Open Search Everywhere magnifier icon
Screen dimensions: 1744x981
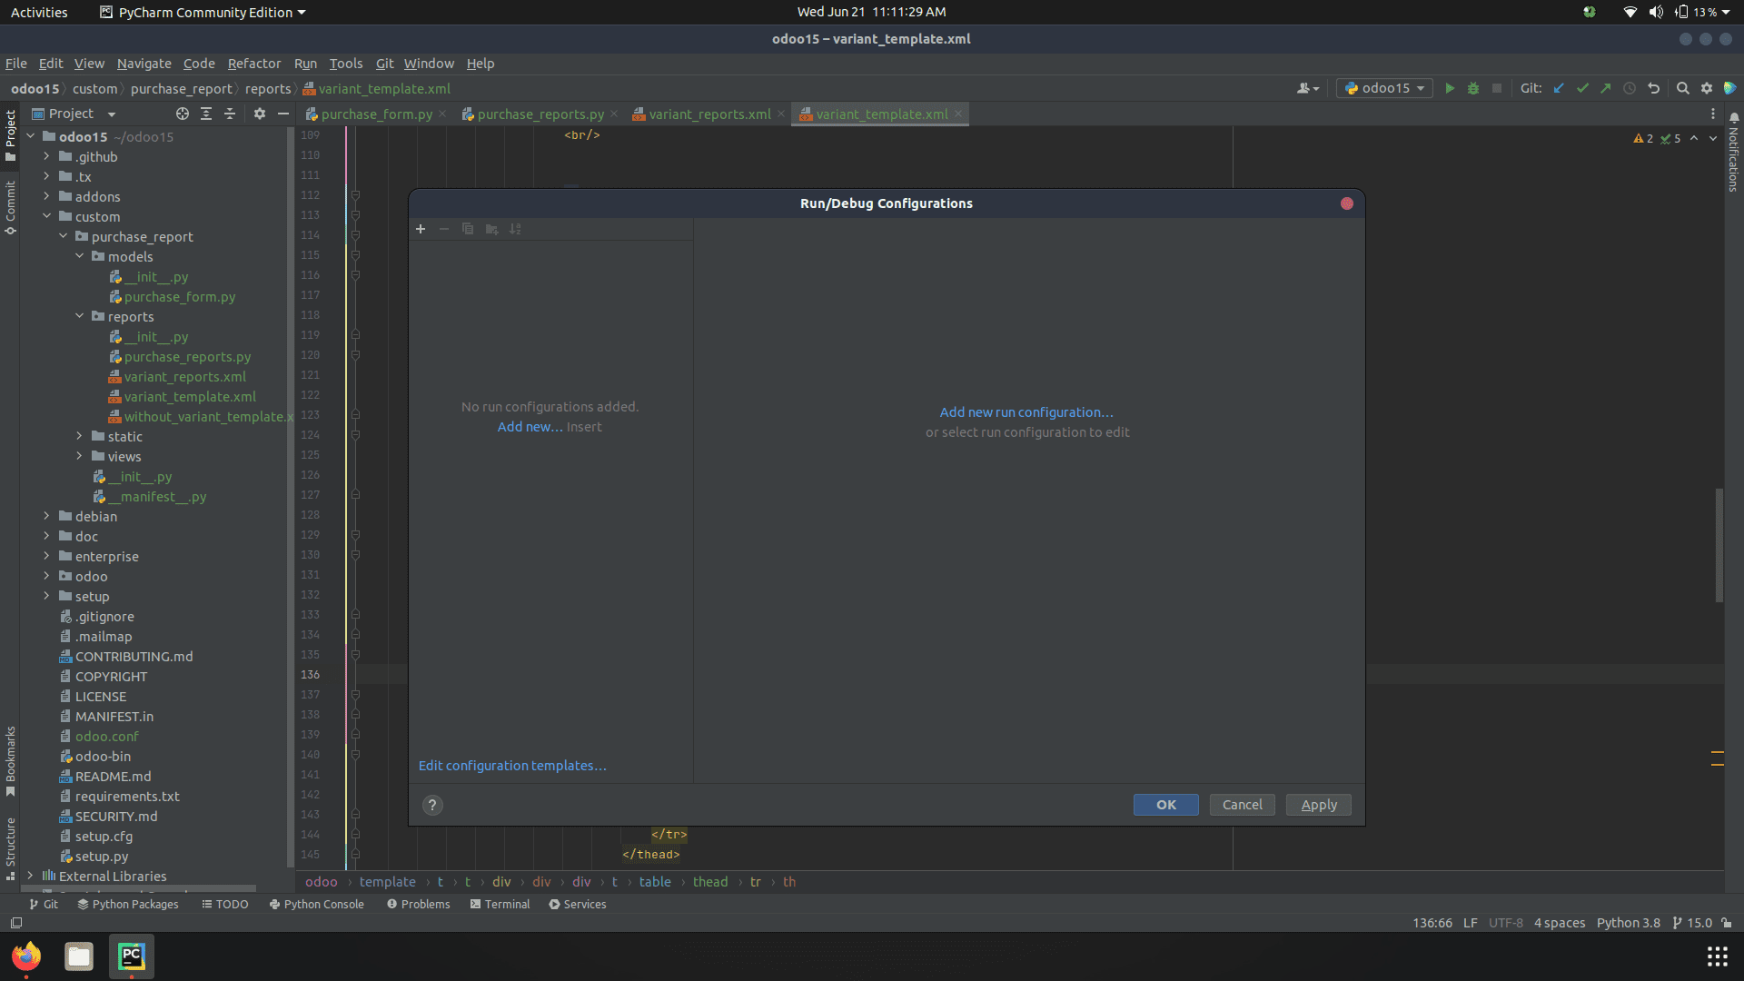(1682, 88)
